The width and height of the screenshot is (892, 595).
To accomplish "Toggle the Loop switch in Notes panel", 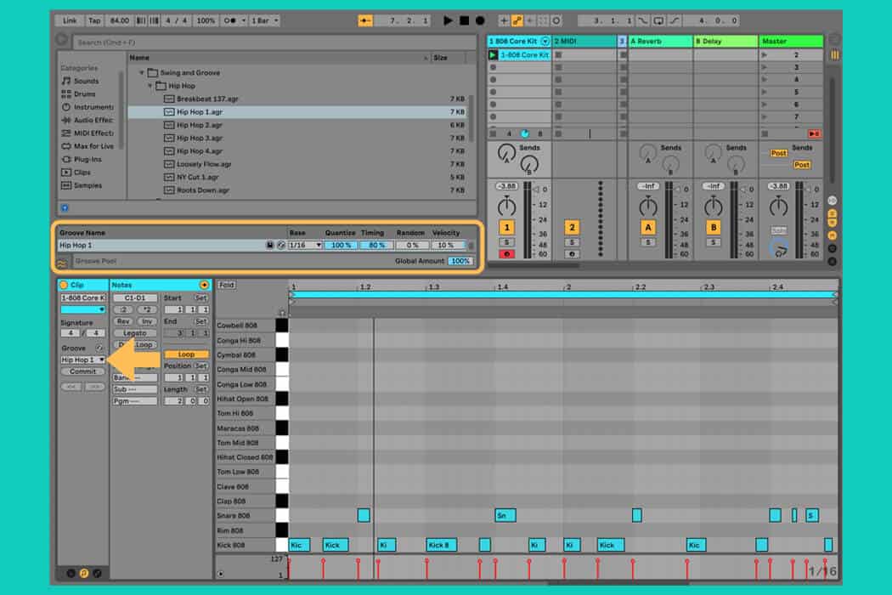I will tap(186, 354).
